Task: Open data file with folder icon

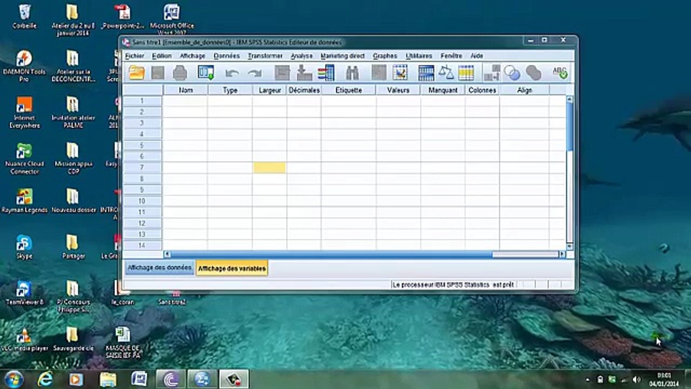Action: click(x=137, y=73)
